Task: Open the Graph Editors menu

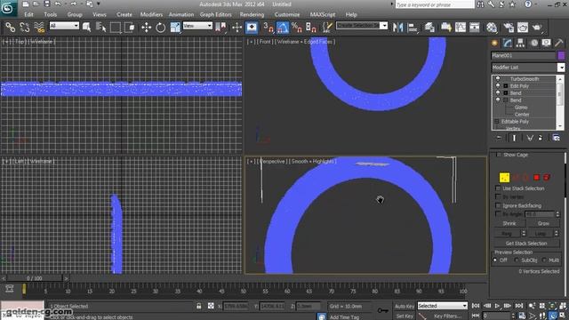Action: (x=215, y=14)
